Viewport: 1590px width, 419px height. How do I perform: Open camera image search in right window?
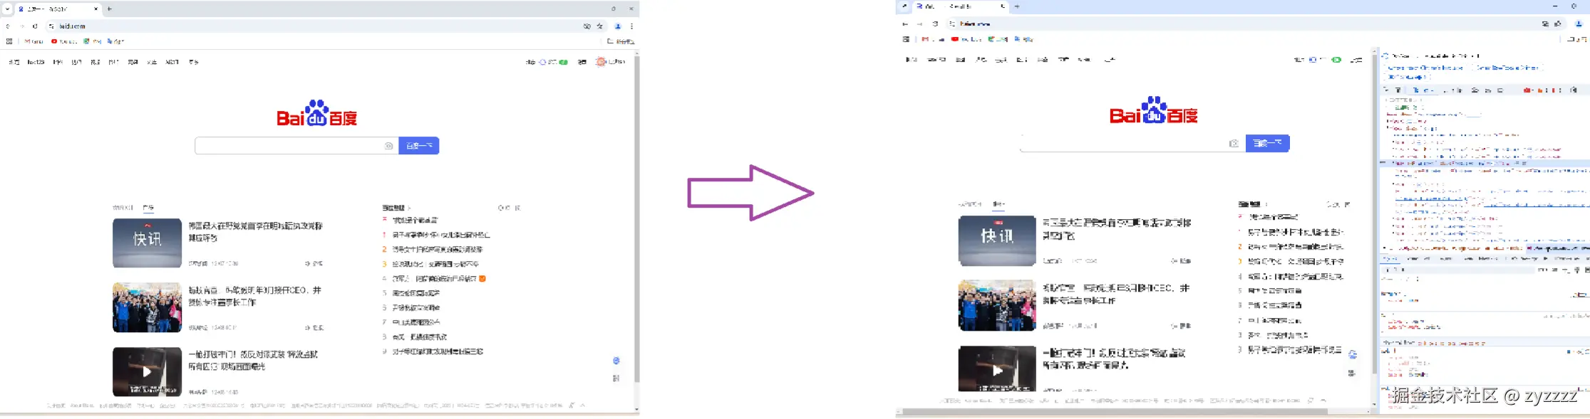(1234, 143)
